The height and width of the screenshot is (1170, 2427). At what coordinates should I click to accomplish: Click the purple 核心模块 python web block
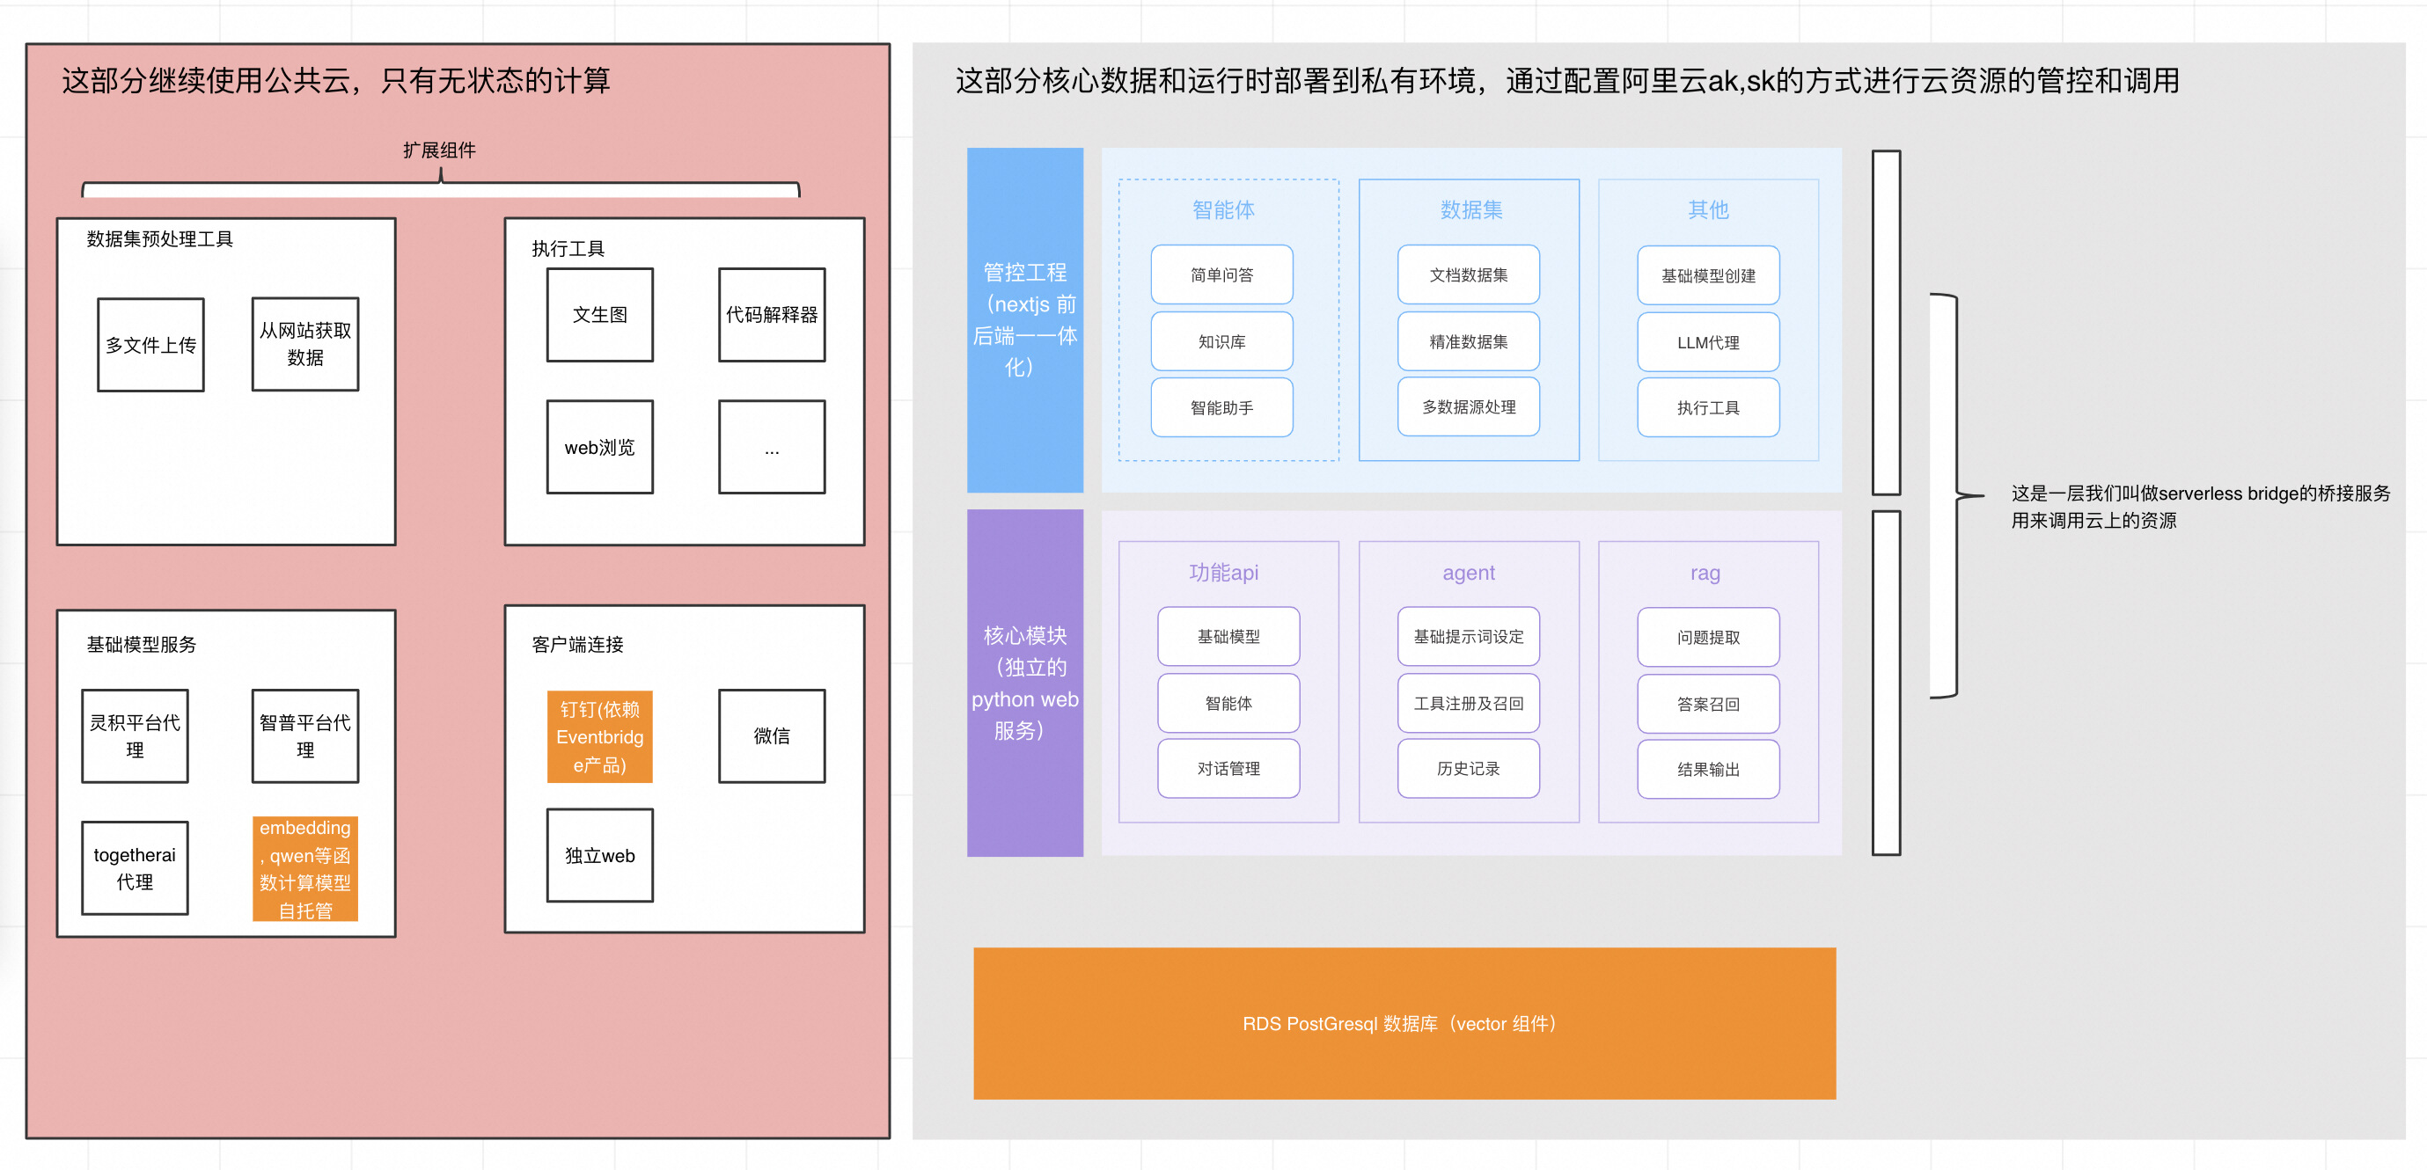click(1025, 683)
